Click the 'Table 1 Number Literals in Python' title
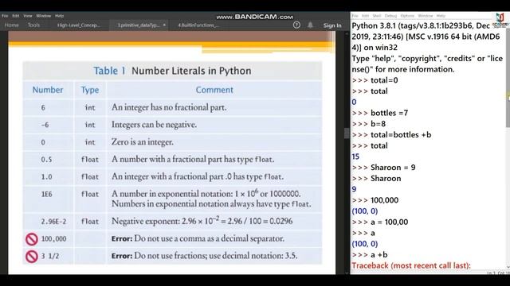Screen dimensions: 510x286 click(172, 71)
